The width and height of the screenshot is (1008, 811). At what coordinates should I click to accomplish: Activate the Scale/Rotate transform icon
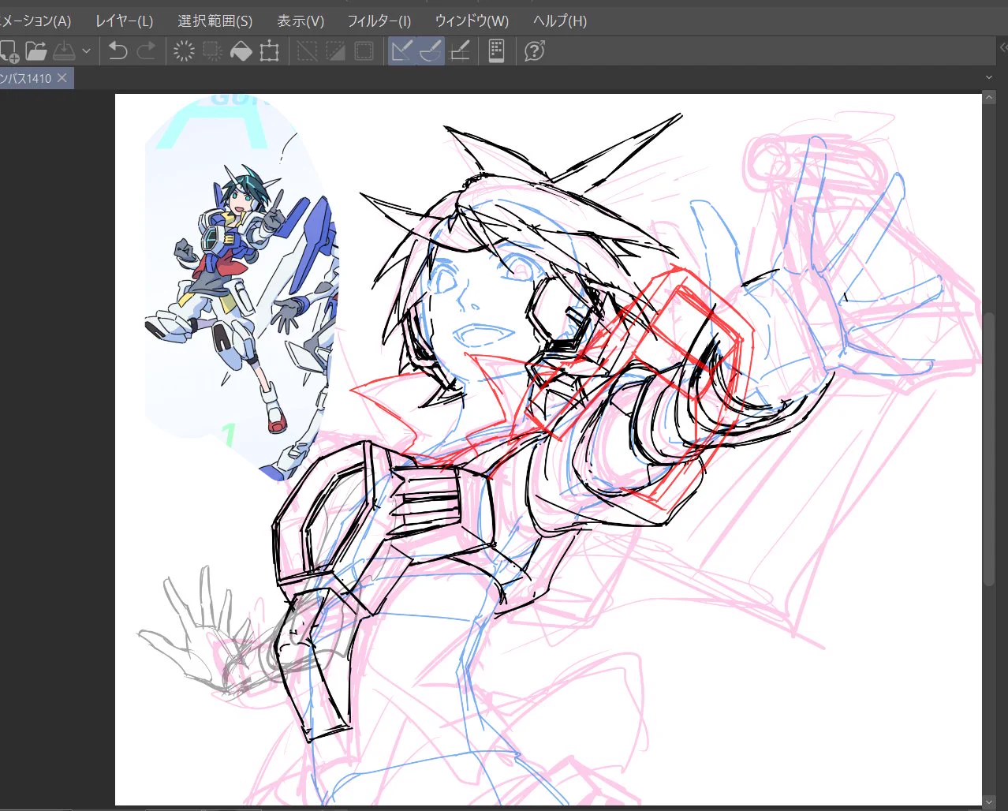[270, 51]
